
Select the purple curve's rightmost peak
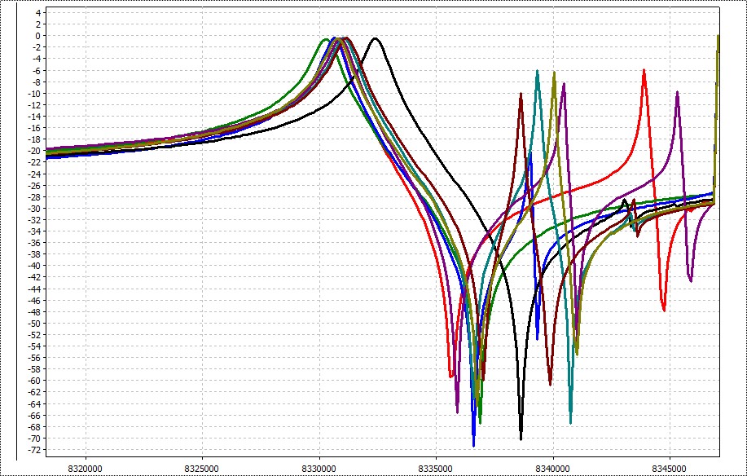click(x=677, y=92)
